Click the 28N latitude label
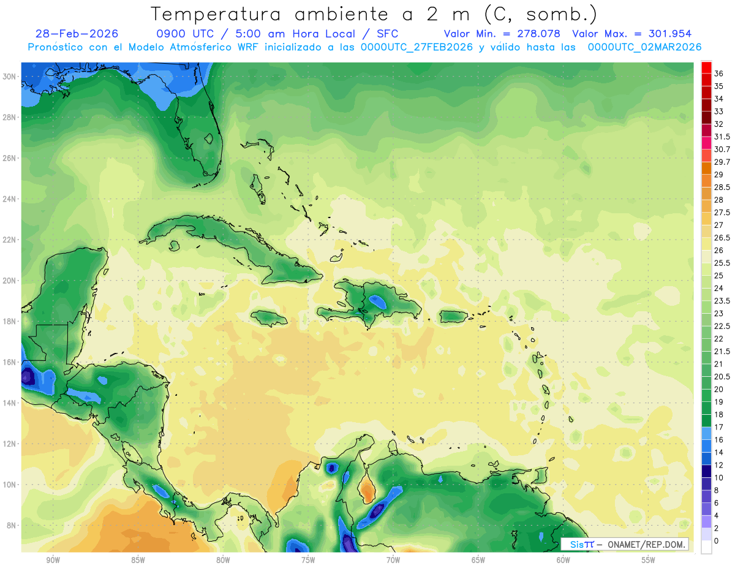 9,117
